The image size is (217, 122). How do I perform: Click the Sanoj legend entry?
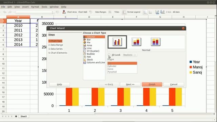[x=196, y=72]
